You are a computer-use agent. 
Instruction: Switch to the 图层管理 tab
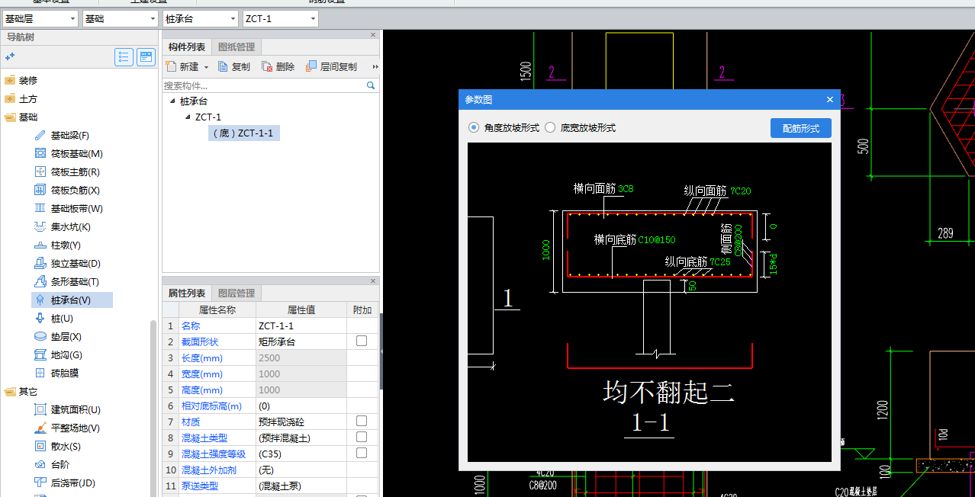(237, 293)
